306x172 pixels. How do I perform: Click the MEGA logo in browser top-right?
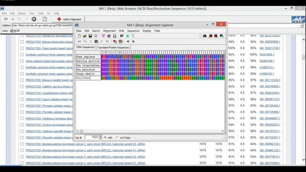pyautogui.click(x=298, y=19)
